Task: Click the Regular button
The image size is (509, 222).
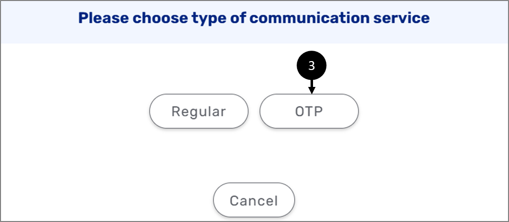Action: point(198,111)
